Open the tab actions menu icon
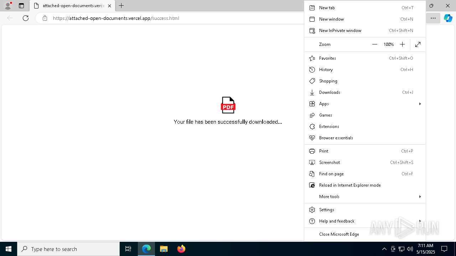This screenshot has width=456, height=256. (x=21, y=6)
